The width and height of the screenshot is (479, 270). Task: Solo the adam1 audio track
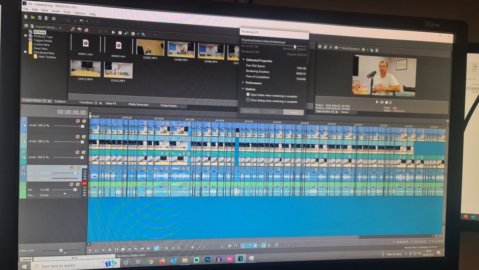point(78,184)
